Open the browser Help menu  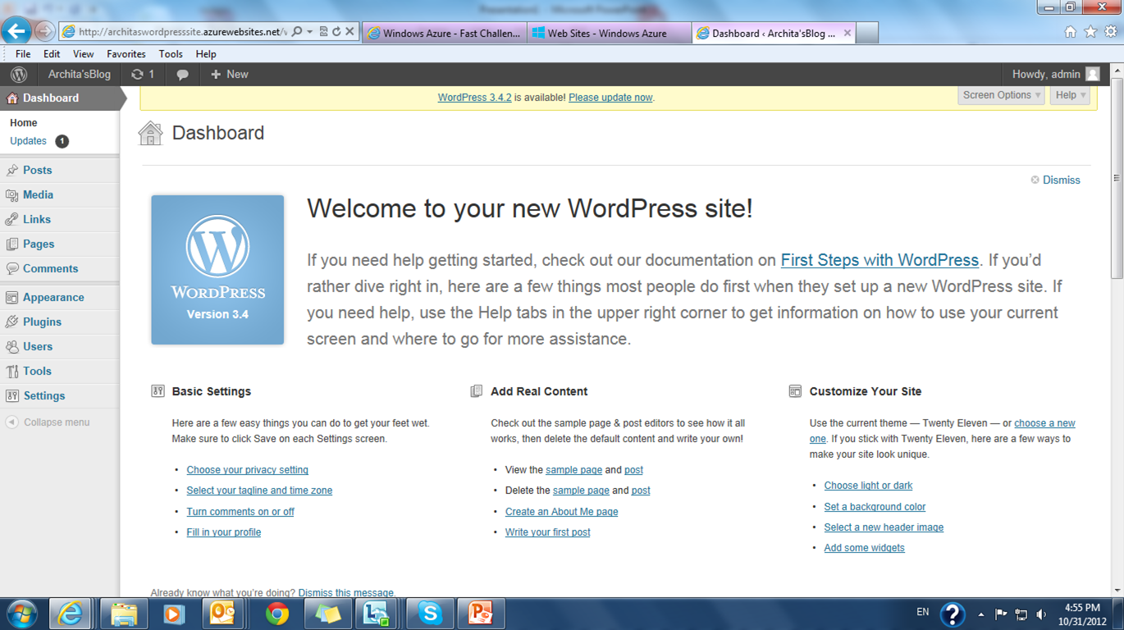coord(206,54)
